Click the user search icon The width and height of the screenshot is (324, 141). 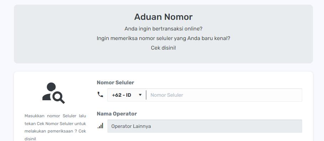(x=53, y=93)
